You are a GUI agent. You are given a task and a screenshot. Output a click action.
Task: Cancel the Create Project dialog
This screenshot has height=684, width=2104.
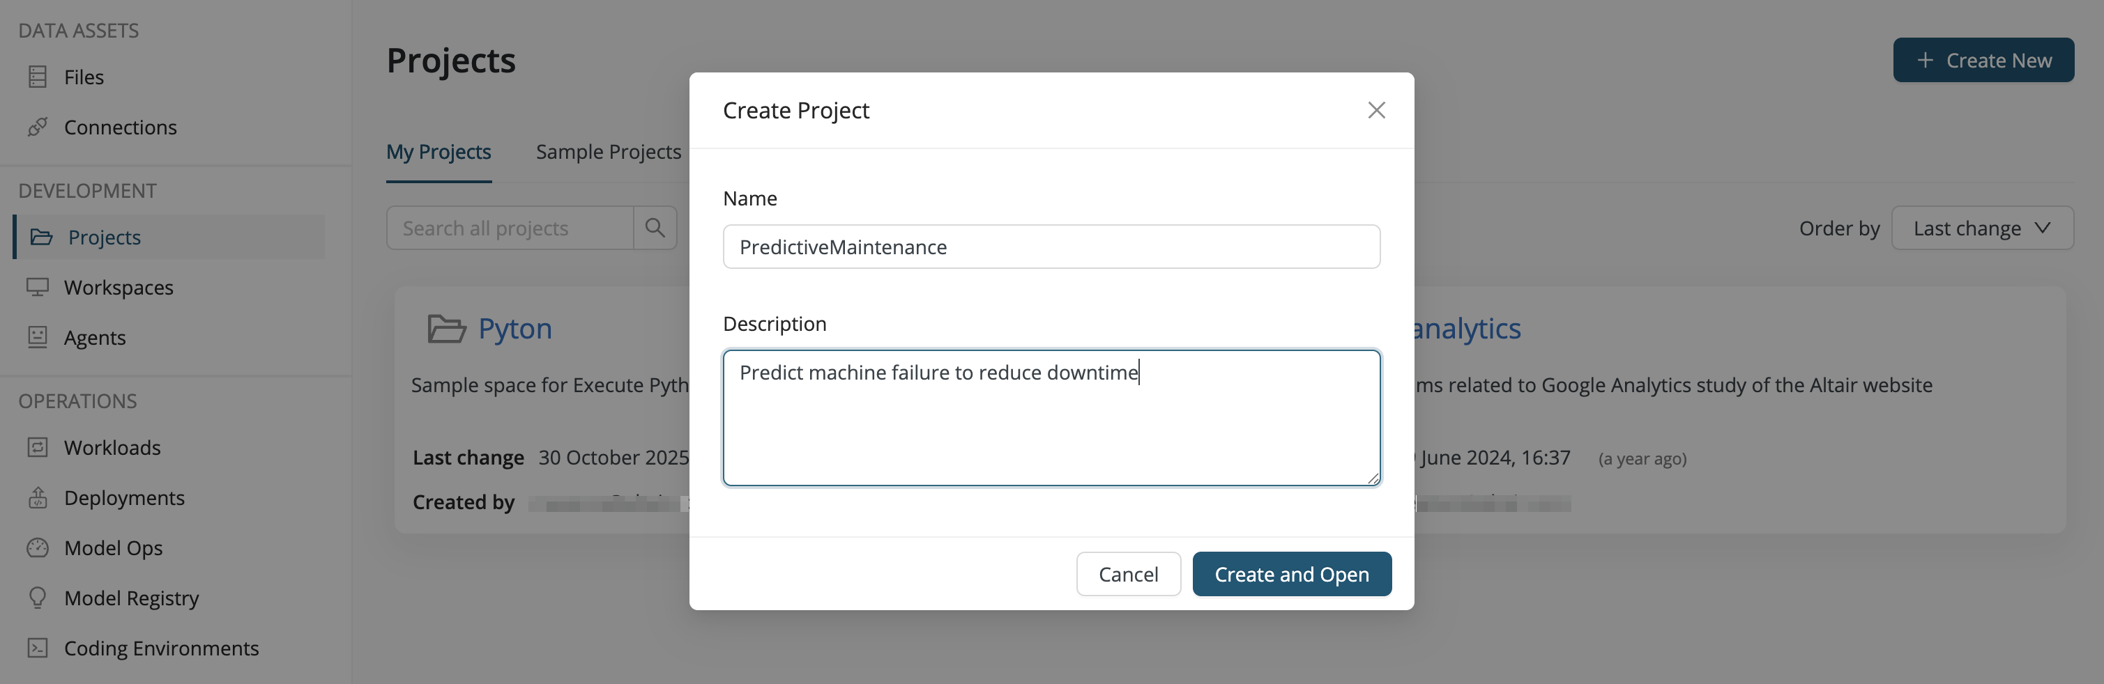(x=1129, y=574)
